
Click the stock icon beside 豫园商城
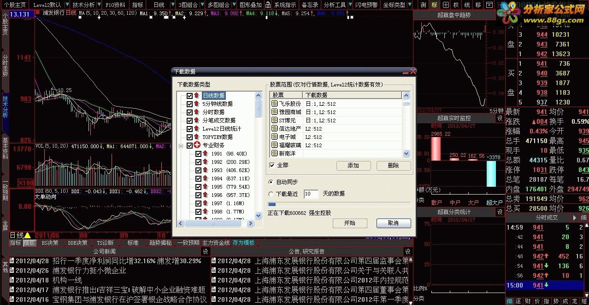(x=275, y=112)
